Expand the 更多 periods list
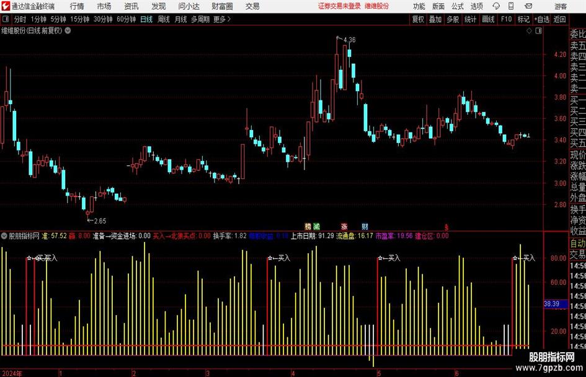The image size is (586, 377). [223, 19]
